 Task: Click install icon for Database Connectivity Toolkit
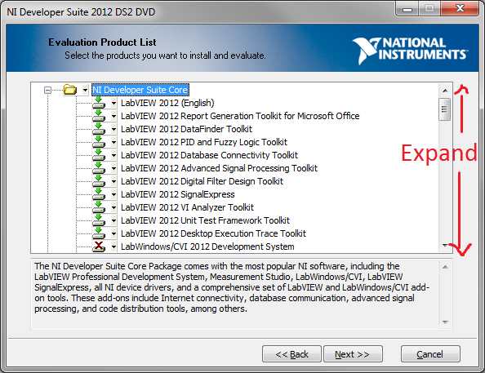tap(99, 154)
